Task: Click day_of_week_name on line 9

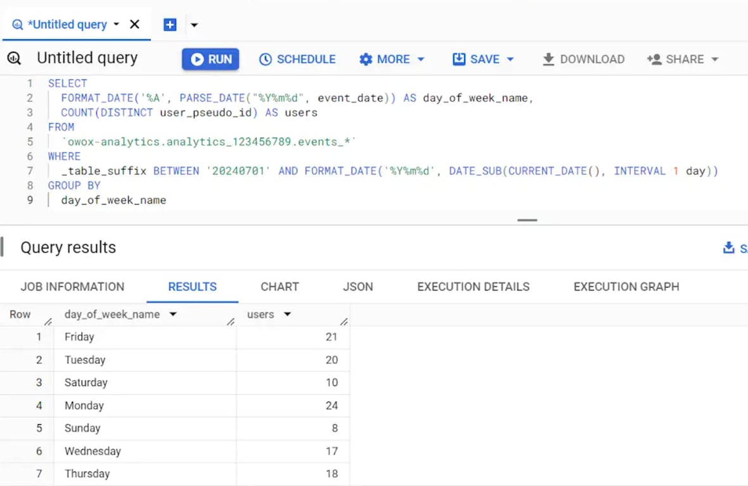Action: click(113, 201)
